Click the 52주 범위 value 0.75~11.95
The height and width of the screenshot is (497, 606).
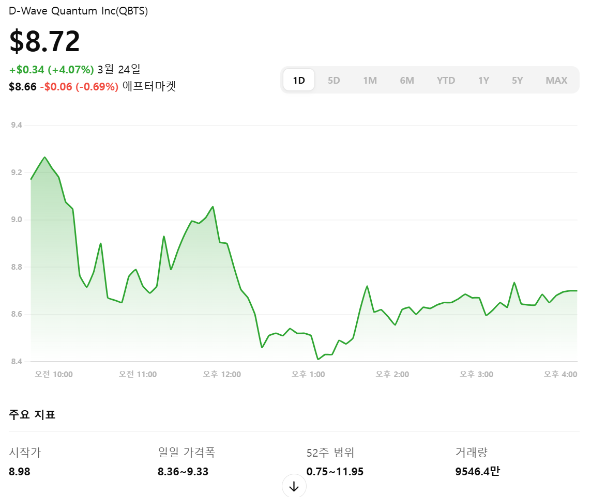[x=335, y=471]
